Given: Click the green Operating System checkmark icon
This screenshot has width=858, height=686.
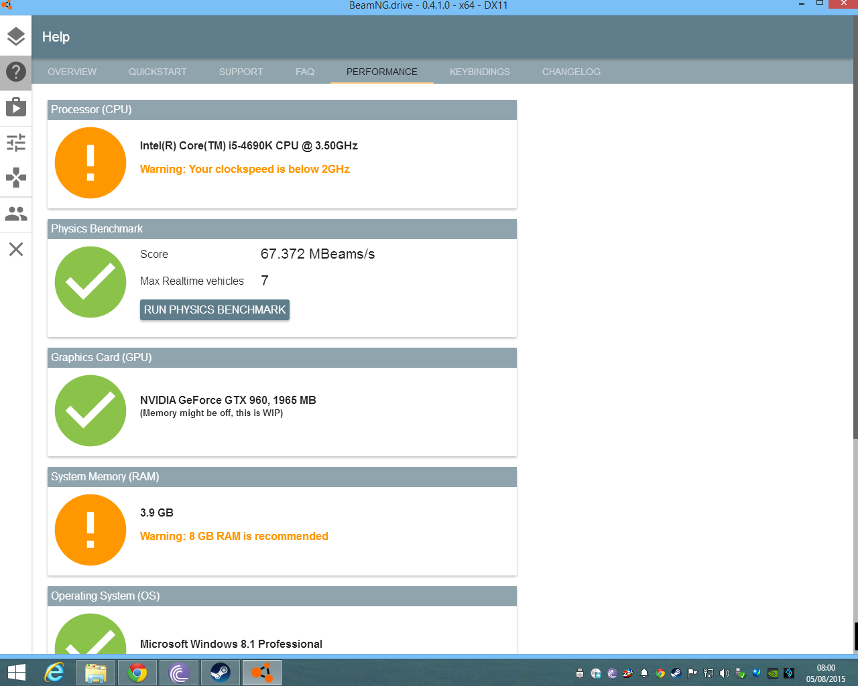Looking at the screenshot, I should (x=90, y=634).
